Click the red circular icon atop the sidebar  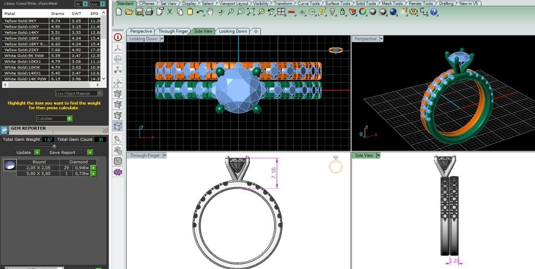pos(118,37)
